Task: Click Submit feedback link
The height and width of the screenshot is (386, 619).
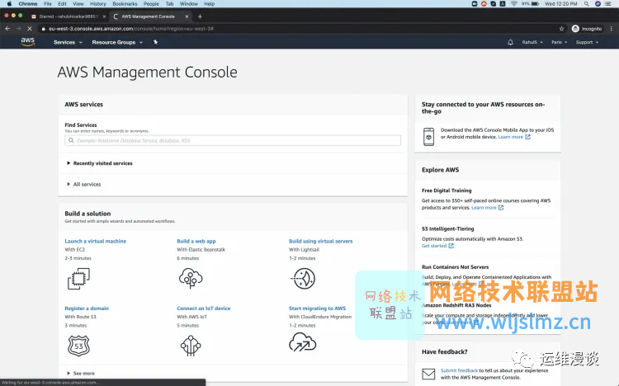Action: pos(459,370)
